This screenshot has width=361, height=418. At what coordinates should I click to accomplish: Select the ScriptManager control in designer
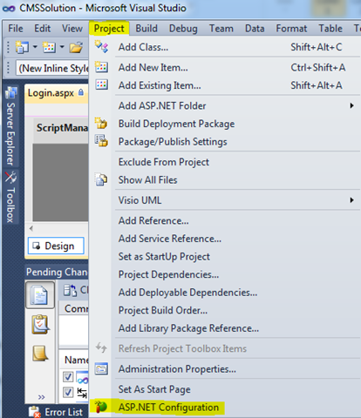tap(62, 128)
